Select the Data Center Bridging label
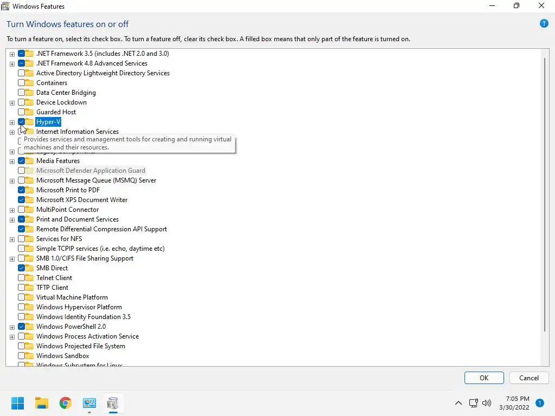The height and width of the screenshot is (416, 555). [x=66, y=92]
